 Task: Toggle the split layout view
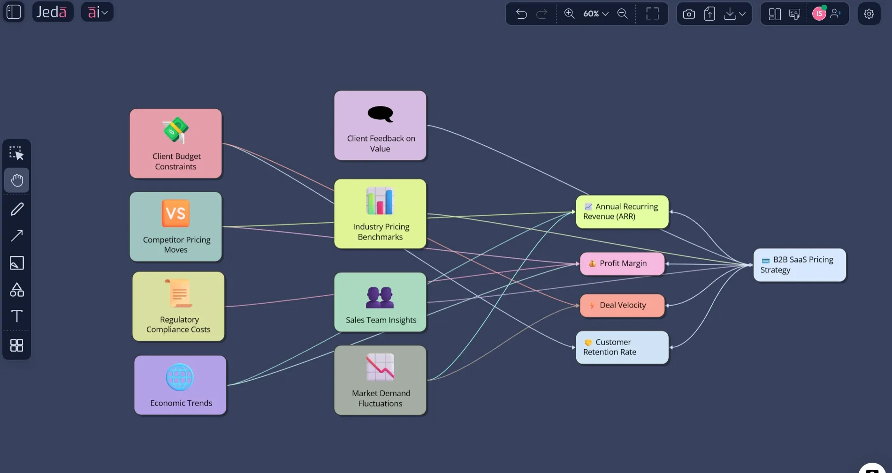[774, 14]
